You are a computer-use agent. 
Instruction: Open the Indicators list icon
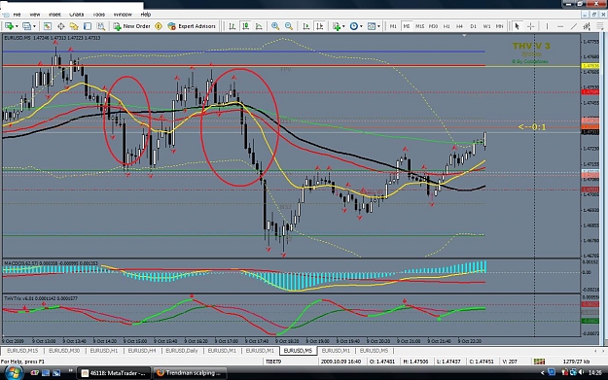336,26
